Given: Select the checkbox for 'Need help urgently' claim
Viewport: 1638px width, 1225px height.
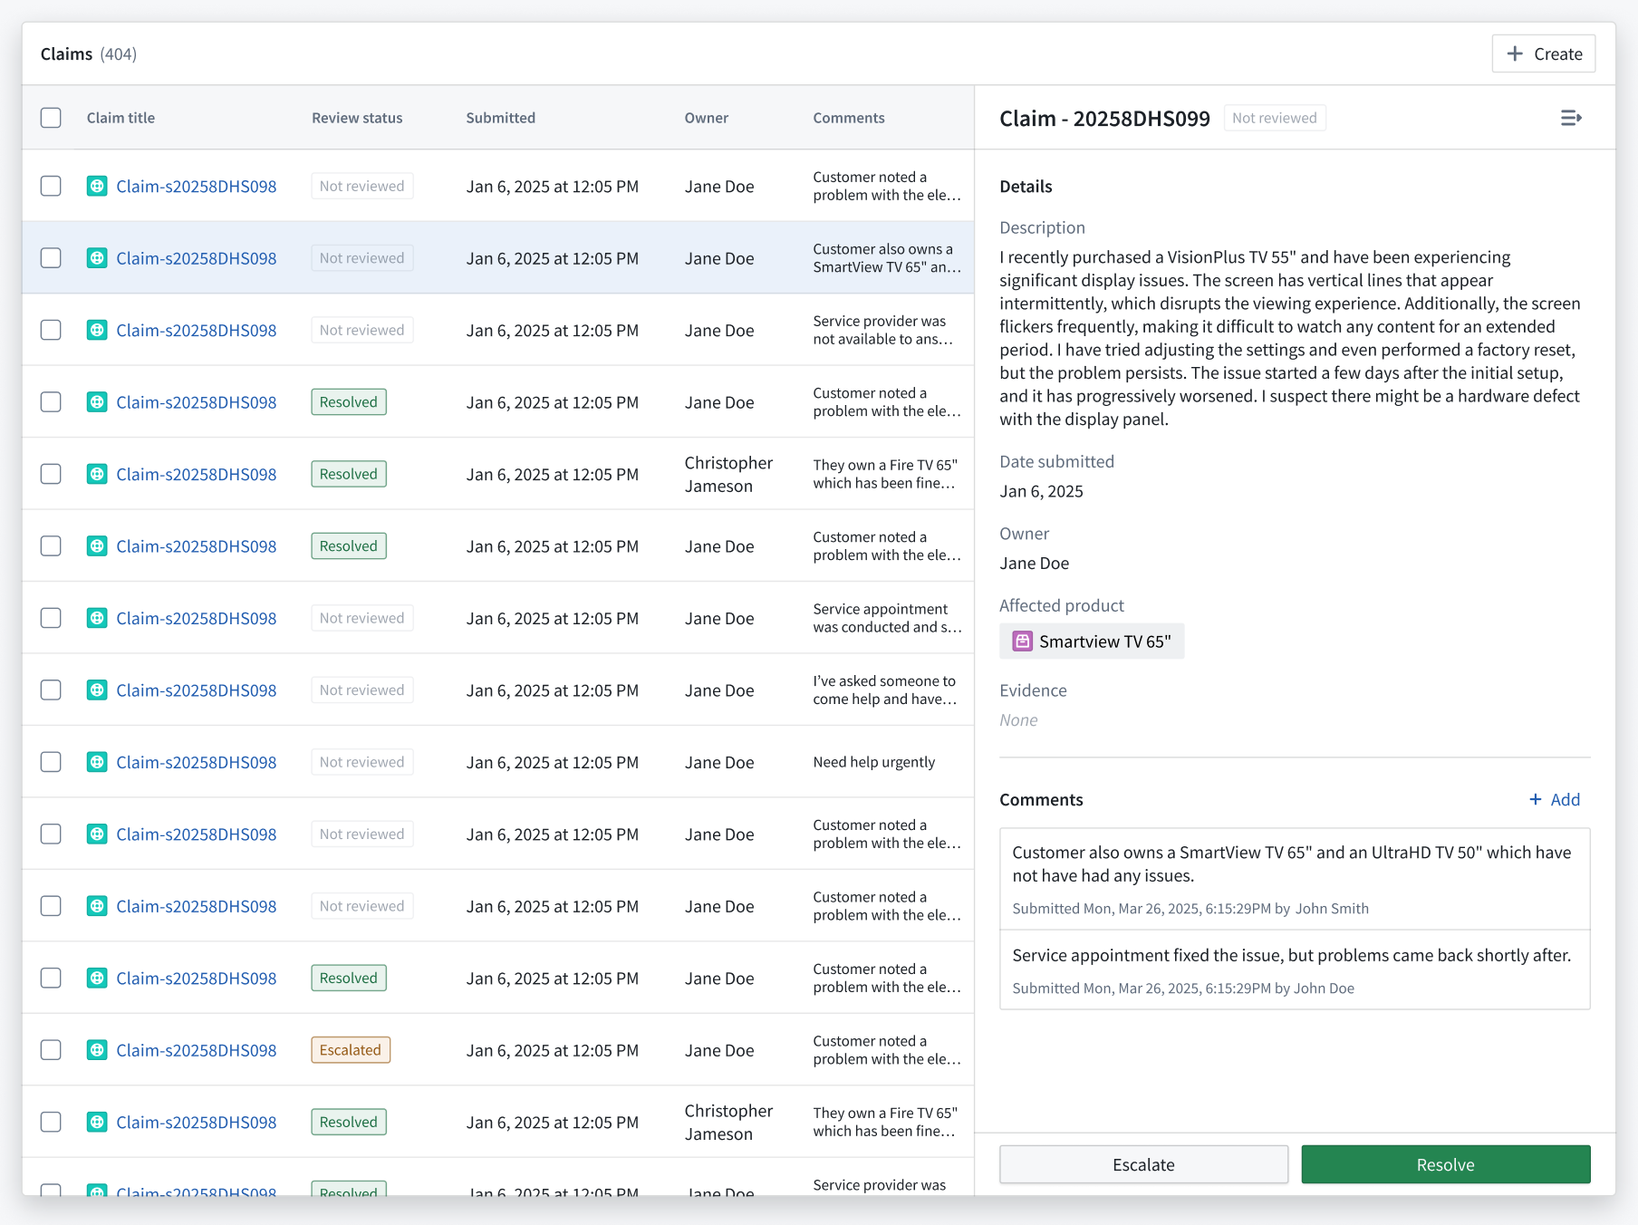Looking at the screenshot, I should coord(51,762).
